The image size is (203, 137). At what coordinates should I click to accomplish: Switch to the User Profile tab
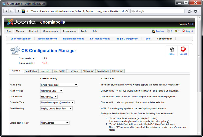click(x=60, y=71)
